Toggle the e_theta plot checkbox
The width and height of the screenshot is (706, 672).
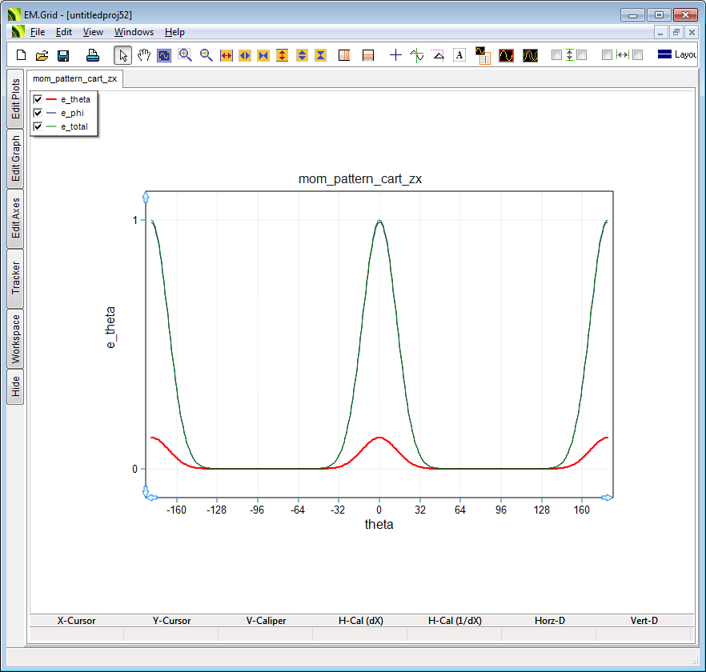pyautogui.click(x=38, y=99)
